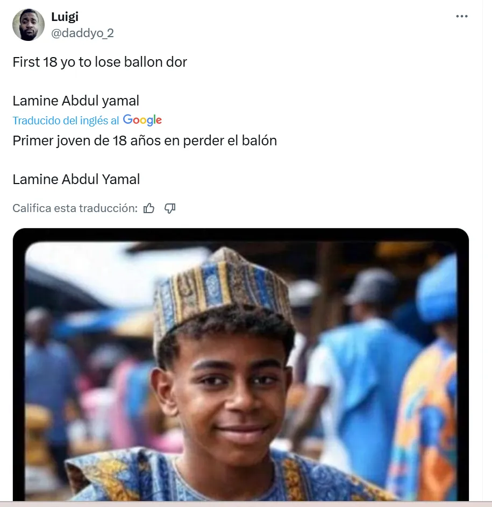The height and width of the screenshot is (507, 492).
Task: Select translated line "Primer joven de 18 años en perder el balón"
Action: point(145,141)
